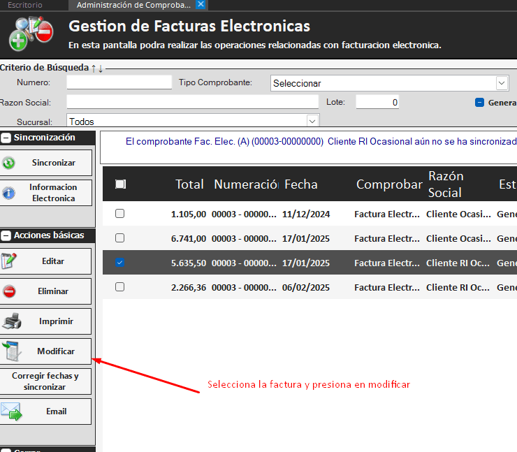Open the Tipo Comprobante dropdown

tap(502, 83)
